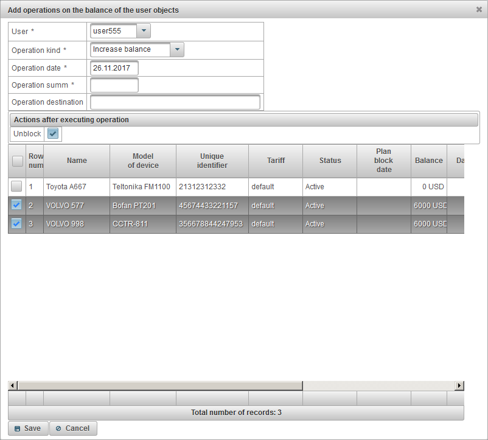Uncheck the Unblock checkbox
This screenshot has height=440, width=488.
point(53,134)
